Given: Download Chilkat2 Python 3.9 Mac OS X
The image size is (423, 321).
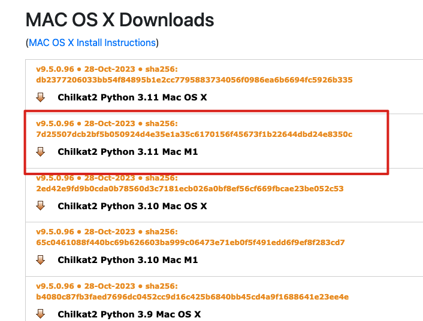Looking at the screenshot, I should pyautogui.click(x=129, y=314).
